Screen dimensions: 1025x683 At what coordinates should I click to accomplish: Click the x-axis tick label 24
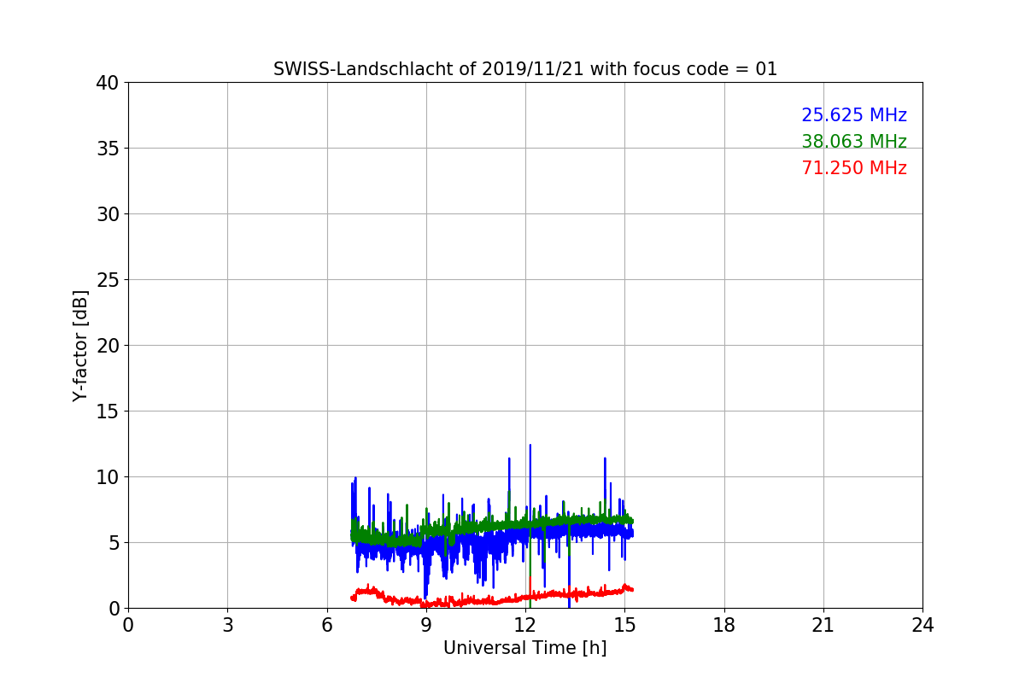(922, 625)
